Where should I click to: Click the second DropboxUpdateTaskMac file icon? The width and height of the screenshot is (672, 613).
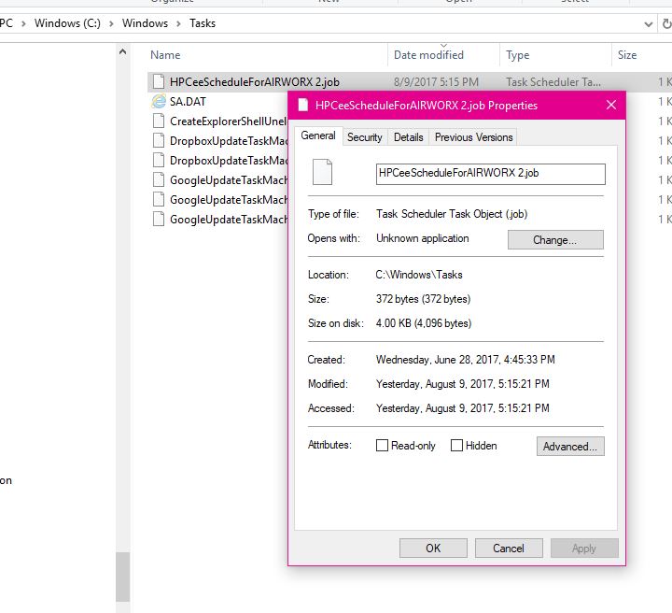coord(159,161)
